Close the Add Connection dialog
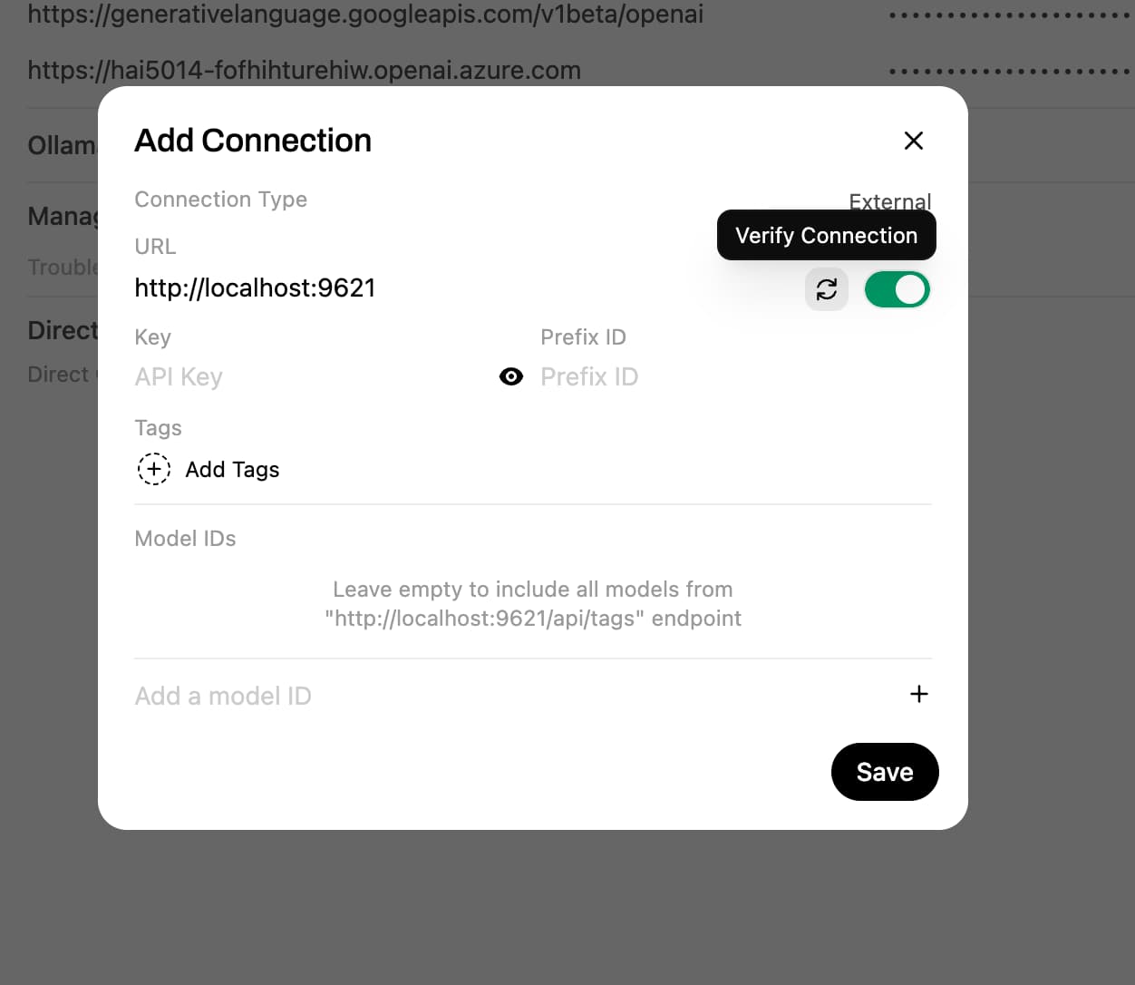 tap(913, 141)
